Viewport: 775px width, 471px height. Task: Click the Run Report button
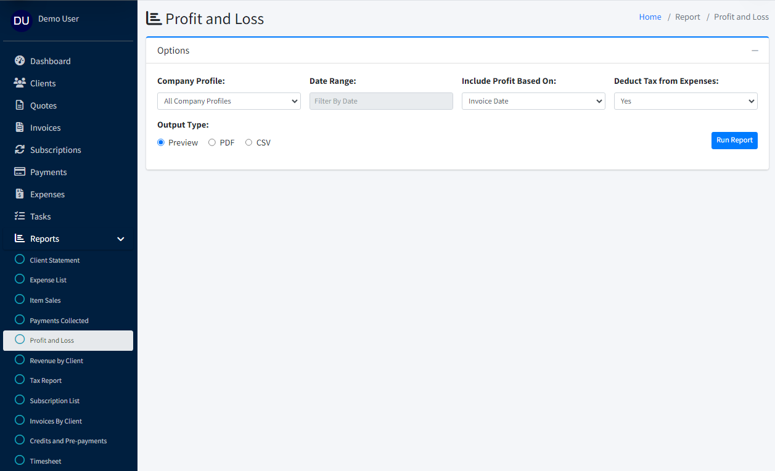click(734, 140)
